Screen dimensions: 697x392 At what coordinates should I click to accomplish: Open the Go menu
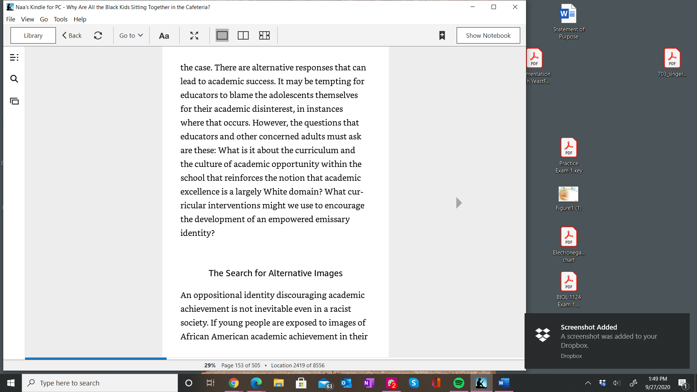pyautogui.click(x=44, y=19)
